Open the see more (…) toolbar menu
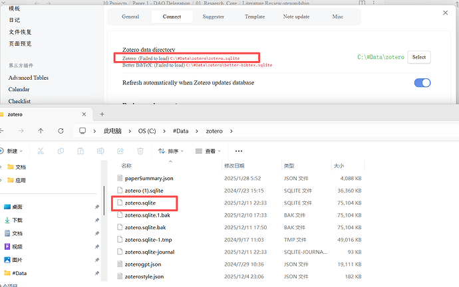Image resolution: width=459 pixels, height=287 pixels. coord(239,151)
